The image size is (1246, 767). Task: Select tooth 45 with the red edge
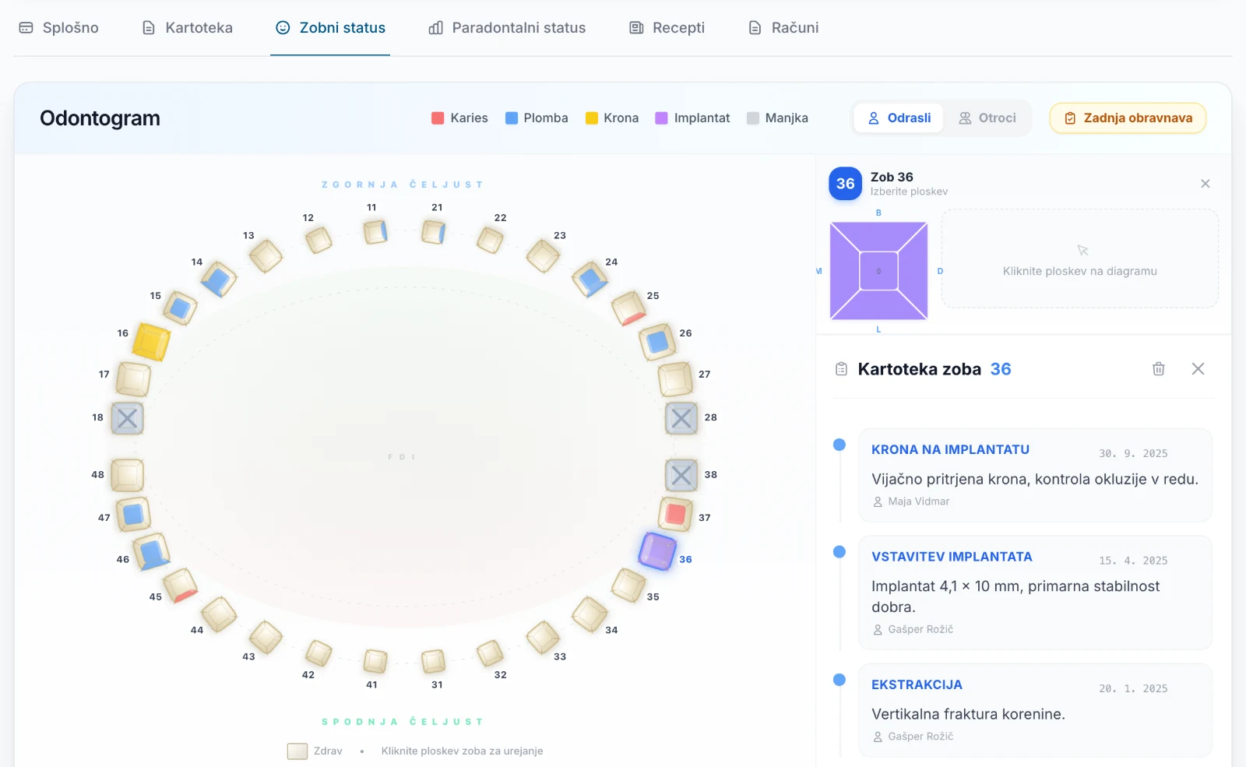tap(181, 586)
